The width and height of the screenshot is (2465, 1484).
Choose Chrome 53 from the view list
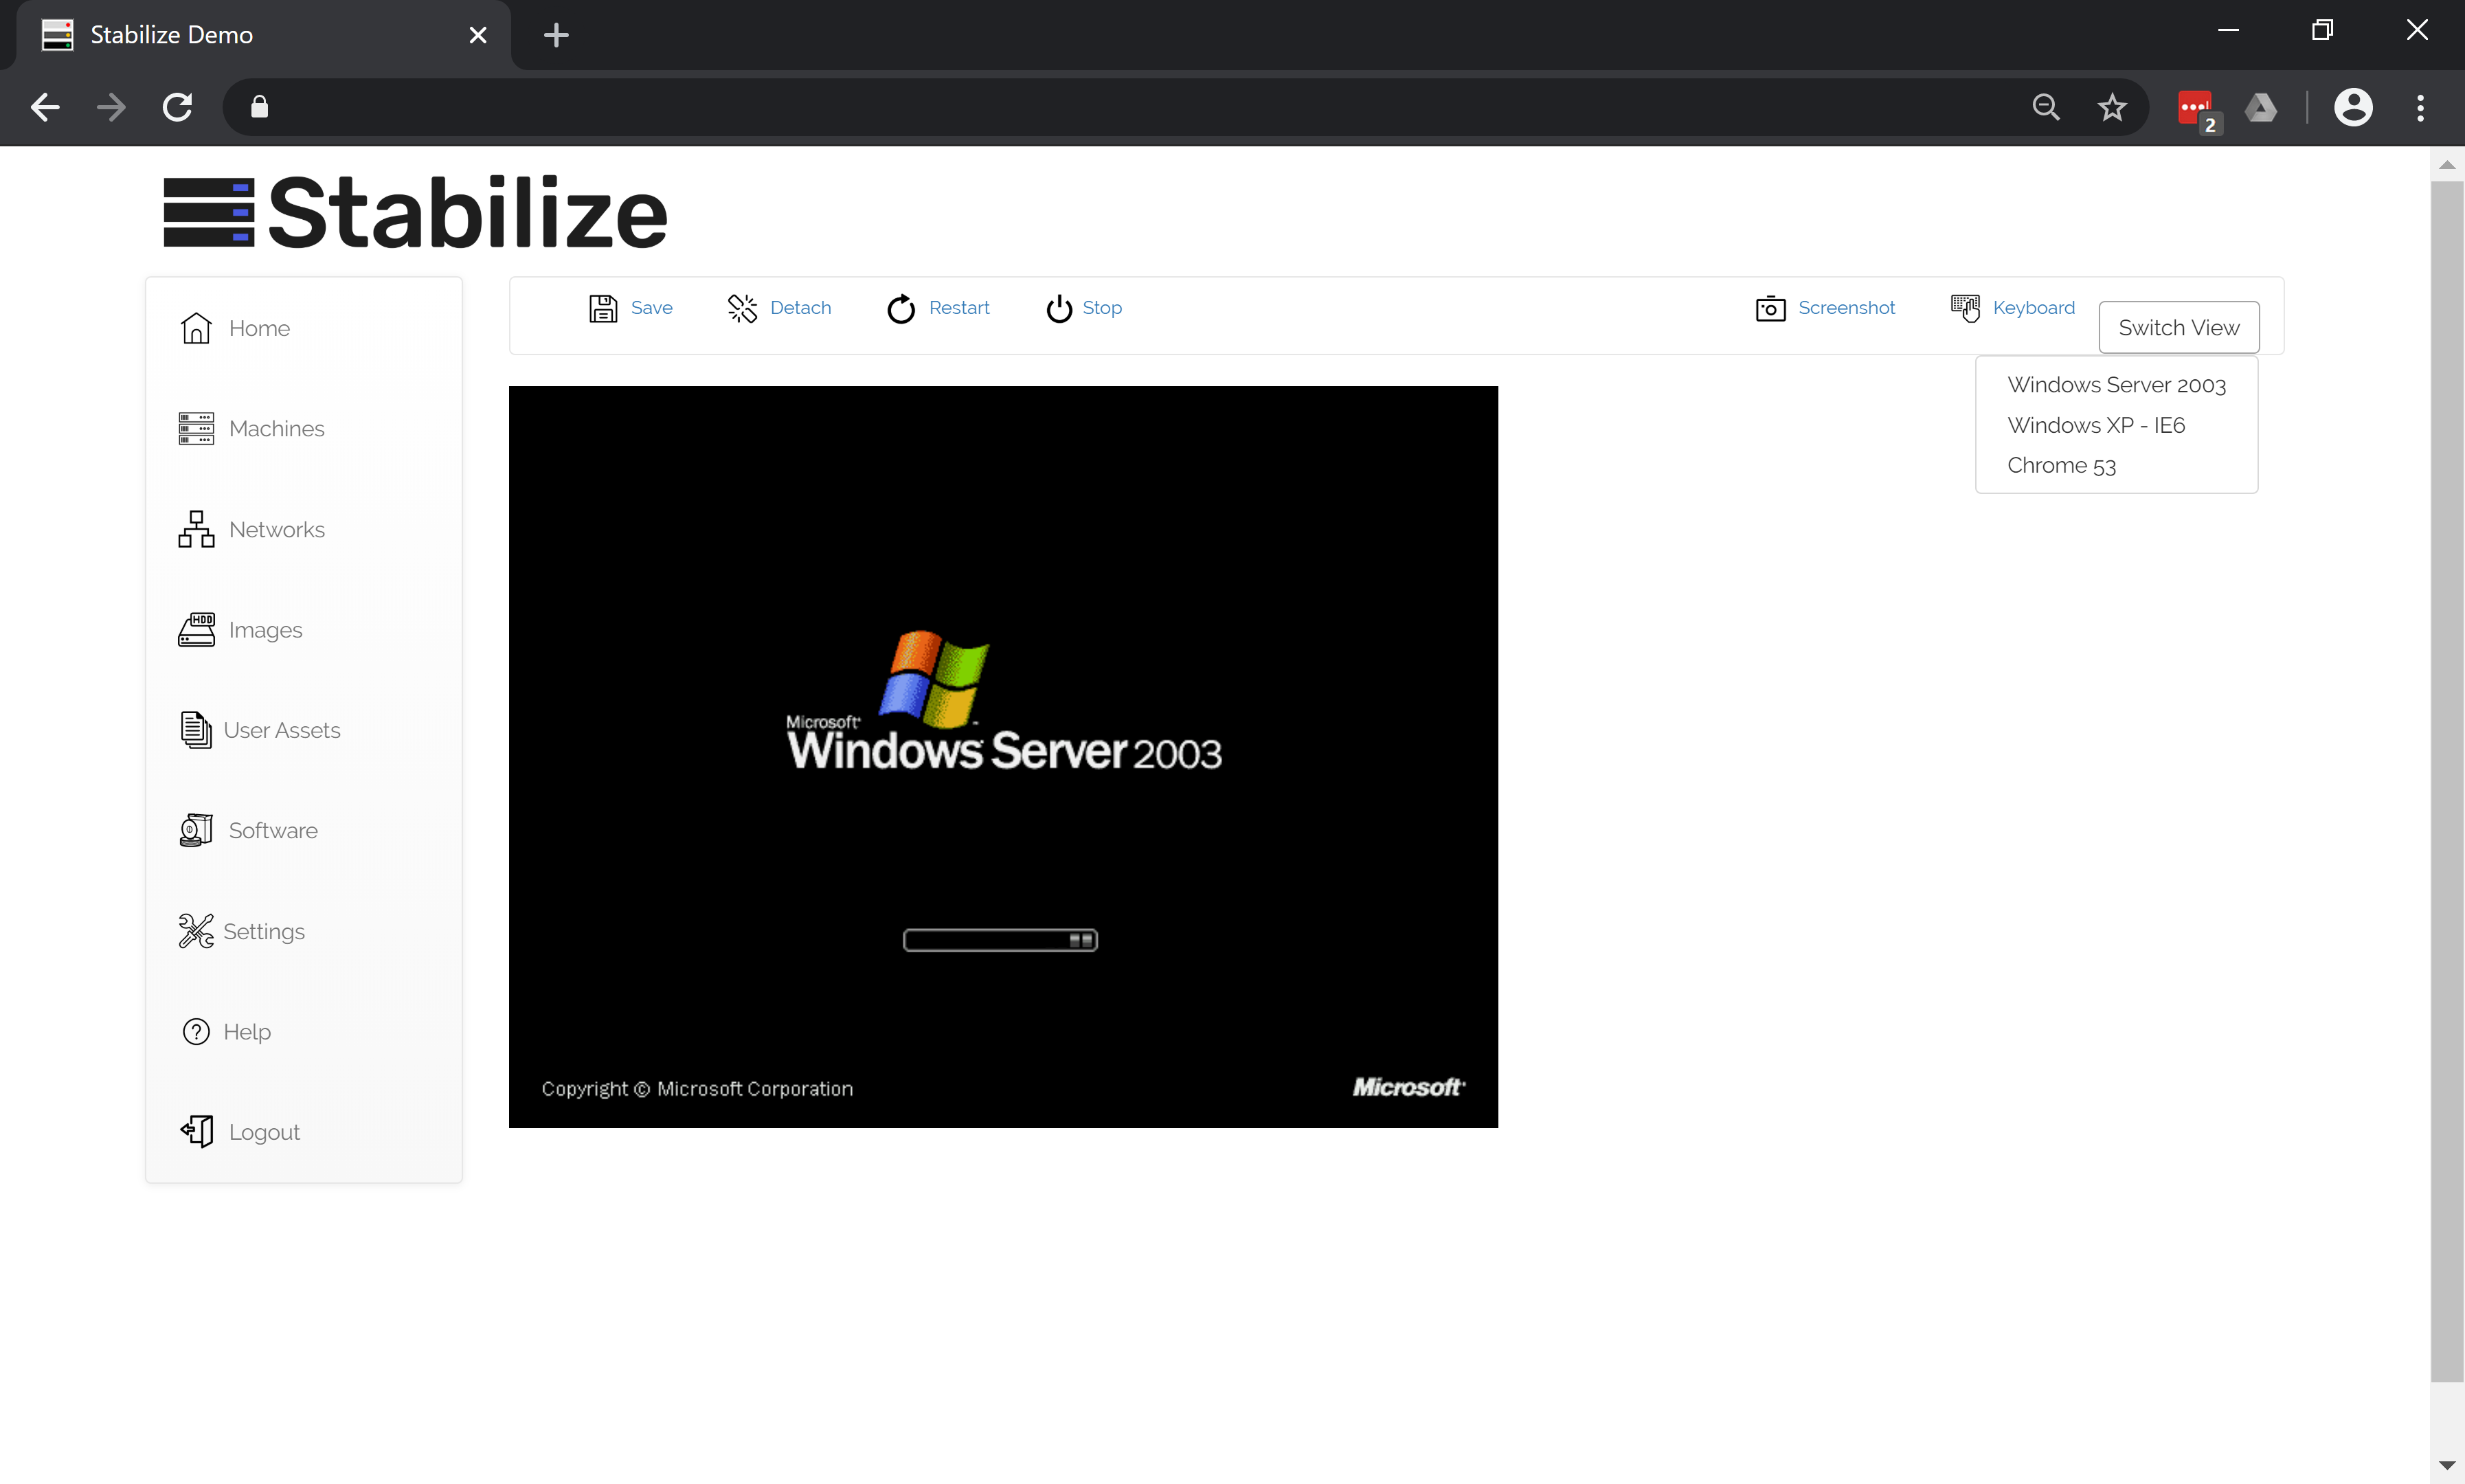(2061, 465)
